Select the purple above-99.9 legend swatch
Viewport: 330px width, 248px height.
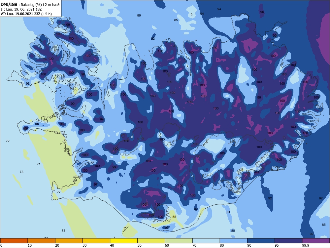[316, 241]
